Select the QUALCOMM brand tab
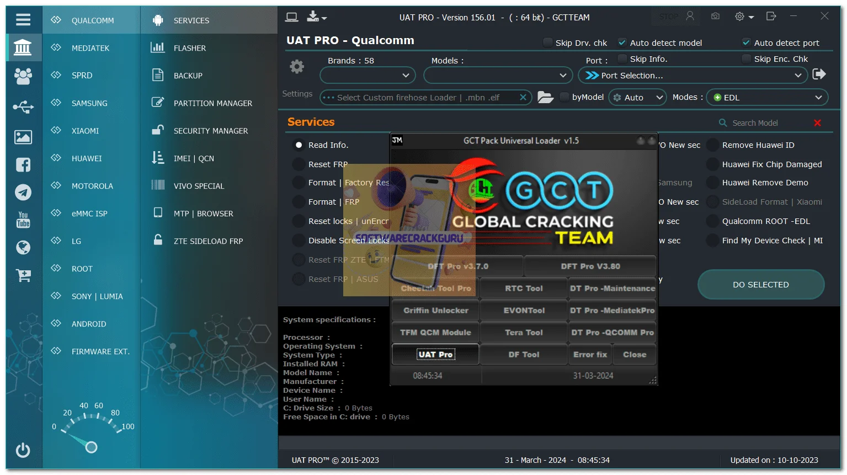The height and width of the screenshot is (475, 847). pos(92,20)
